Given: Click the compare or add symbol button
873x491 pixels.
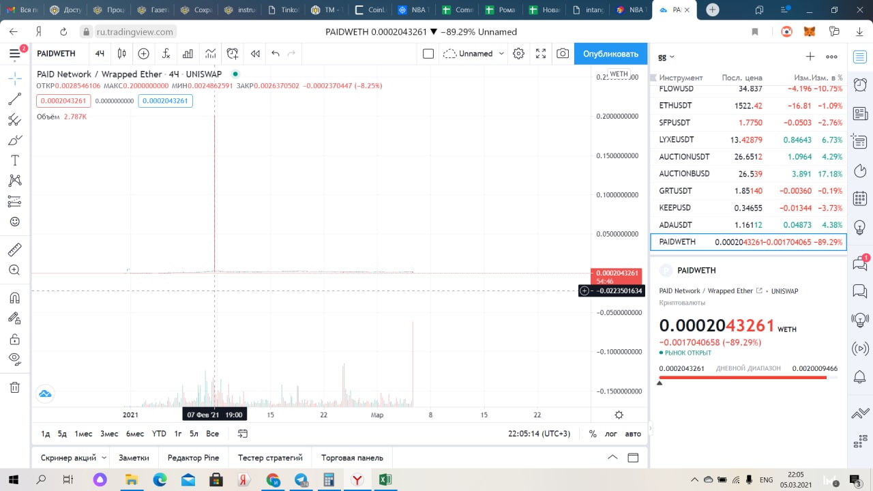Looking at the screenshot, I should [x=143, y=54].
